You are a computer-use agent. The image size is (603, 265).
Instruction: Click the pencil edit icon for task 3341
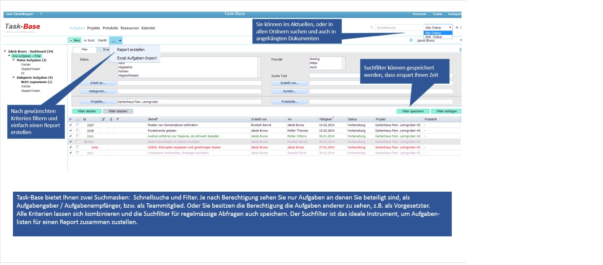coord(71,136)
